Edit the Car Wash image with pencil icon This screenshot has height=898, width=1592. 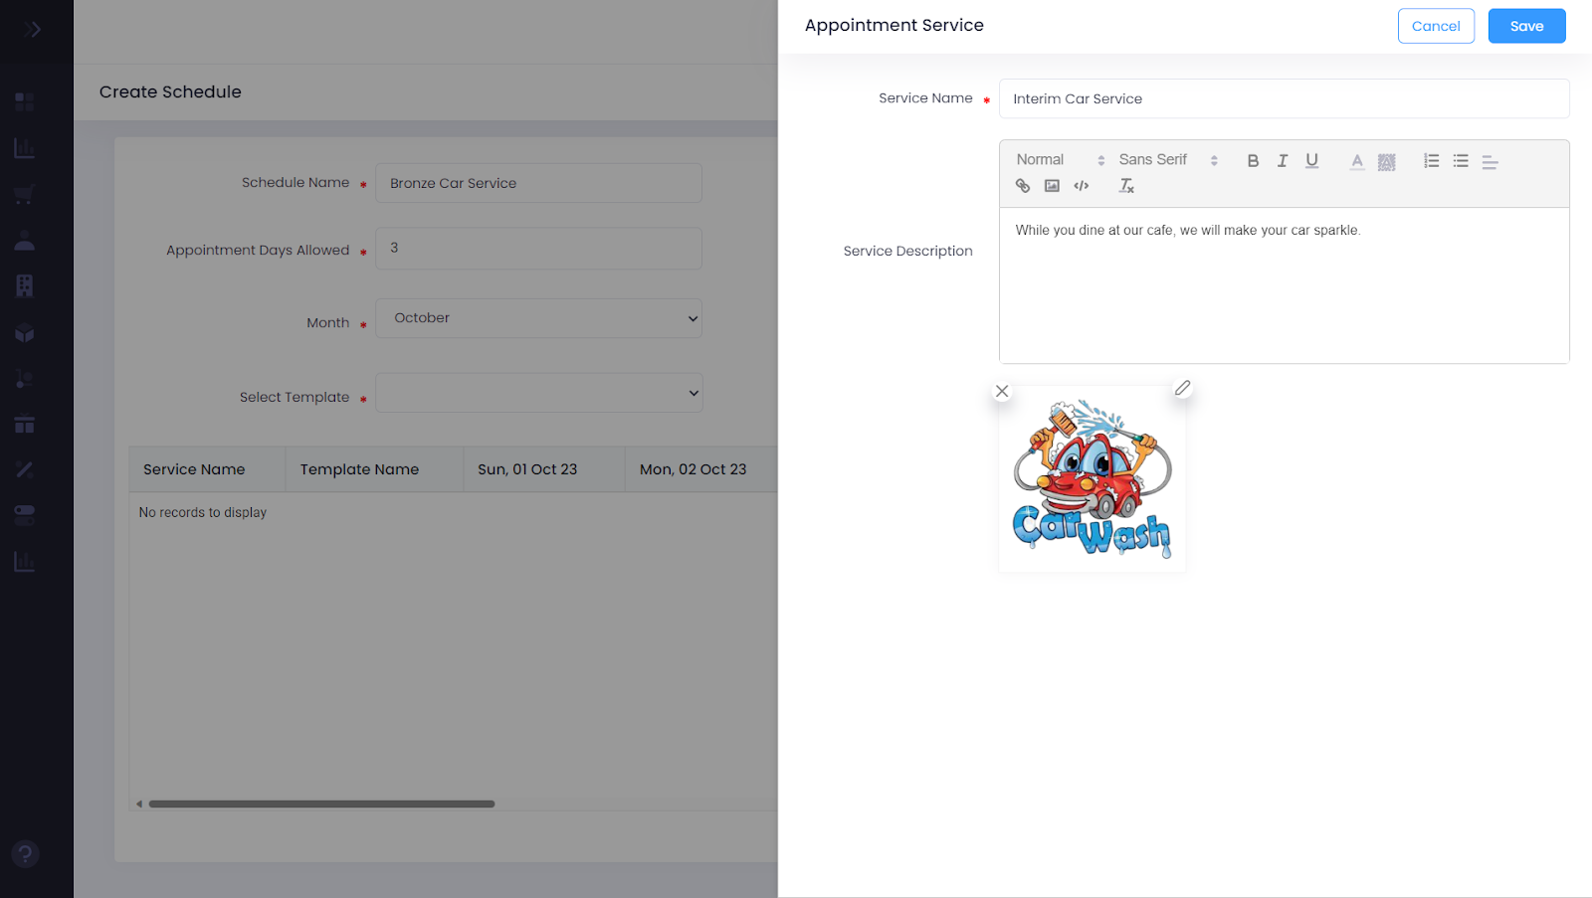[x=1182, y=388]
